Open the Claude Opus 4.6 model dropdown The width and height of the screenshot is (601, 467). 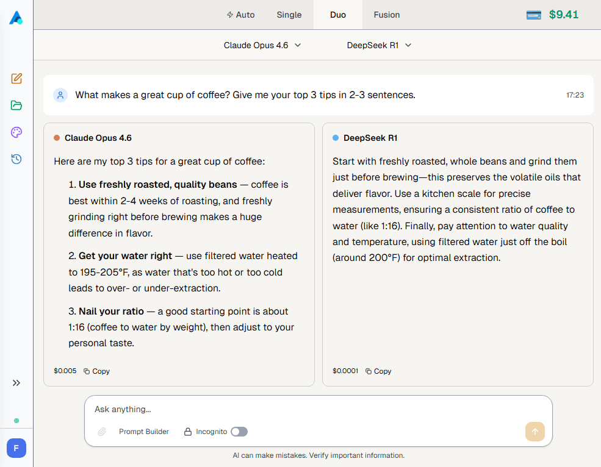click(x=262, y=45)
